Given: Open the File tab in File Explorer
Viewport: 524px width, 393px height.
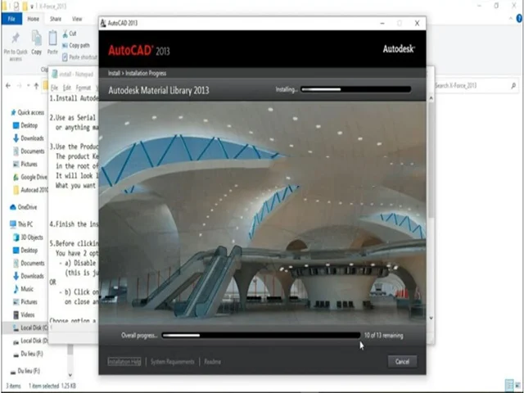Looking at the screenshot, I should point(11,19).
